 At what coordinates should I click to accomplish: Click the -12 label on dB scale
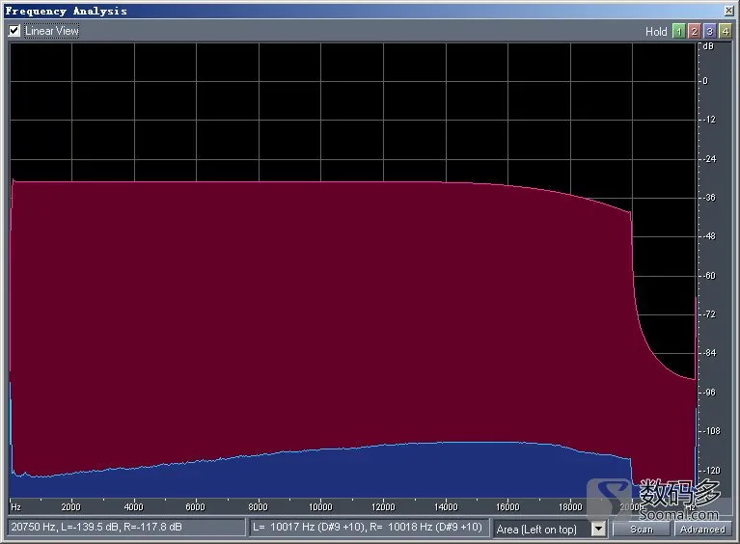pyautogui.click(x=709, y=120)
